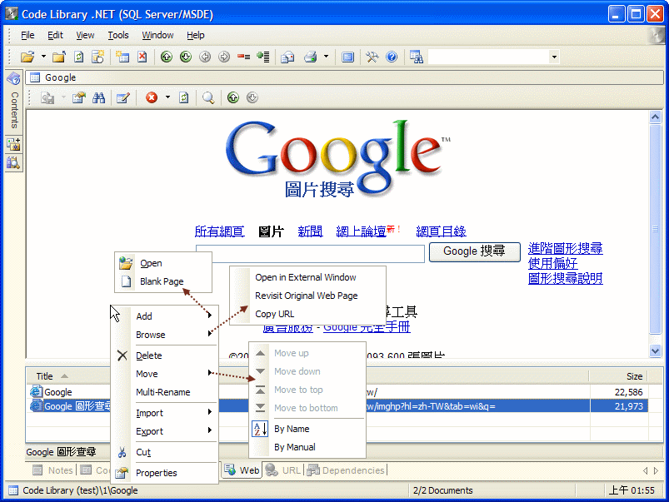The image size is (669, 502).
Task: Open the Edit menu
Action: pos(55,35)
